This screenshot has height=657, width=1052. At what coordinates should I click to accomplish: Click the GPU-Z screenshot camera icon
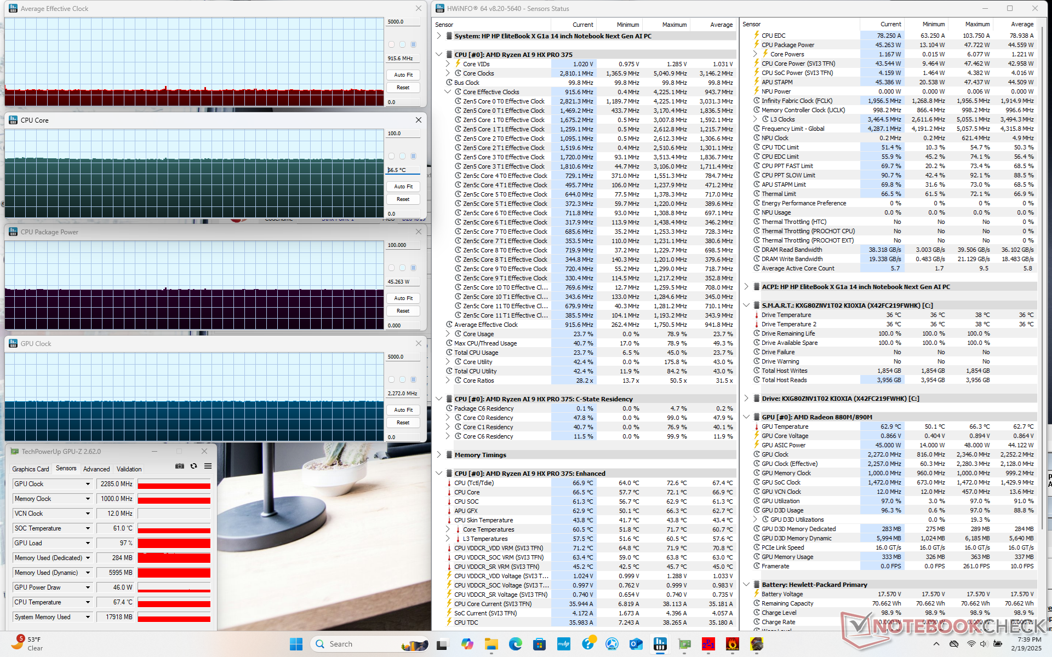click(179, 466)
